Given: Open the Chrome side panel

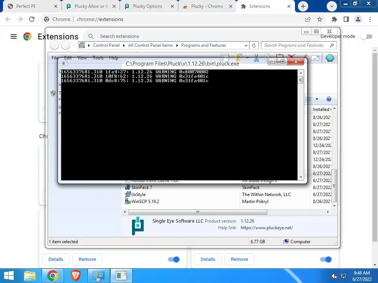Looking at the screenshot, I should click(x=346, y=19).
